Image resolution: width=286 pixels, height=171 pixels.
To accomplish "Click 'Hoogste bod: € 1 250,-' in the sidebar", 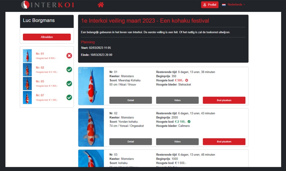I will pyautogui.click(x=47, y=100).
